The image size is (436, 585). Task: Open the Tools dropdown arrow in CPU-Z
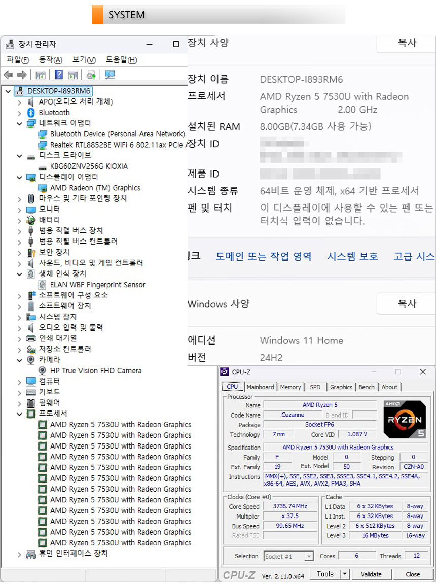(345, 574)
